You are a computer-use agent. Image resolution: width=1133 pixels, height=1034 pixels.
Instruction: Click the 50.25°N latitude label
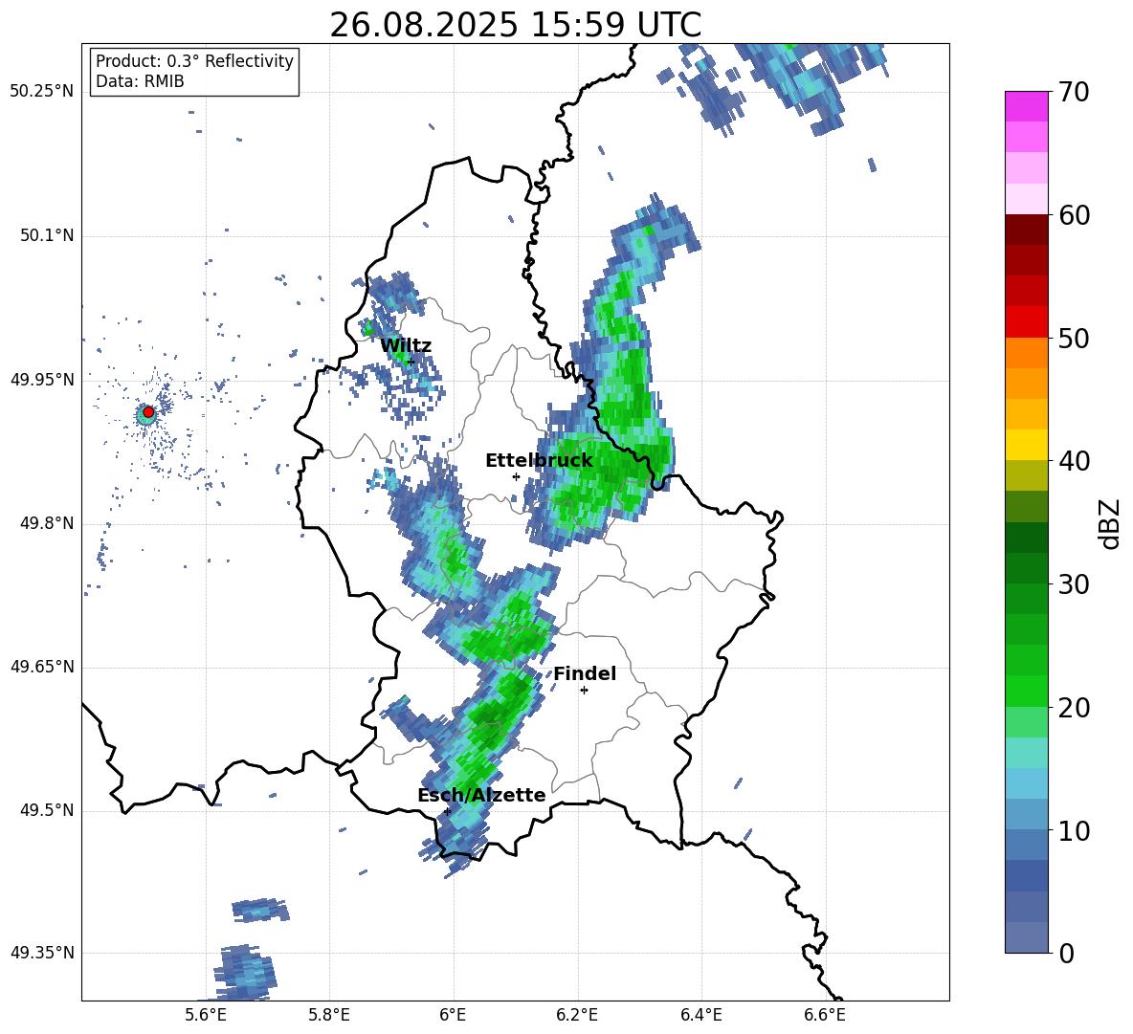click(x=42, y=92)
